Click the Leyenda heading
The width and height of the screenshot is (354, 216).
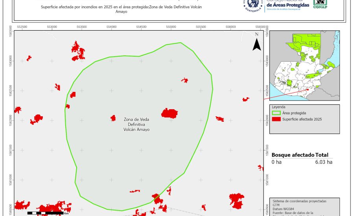[278, 106]
